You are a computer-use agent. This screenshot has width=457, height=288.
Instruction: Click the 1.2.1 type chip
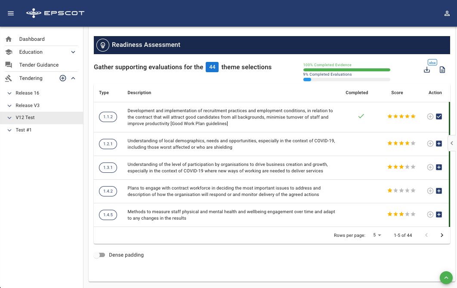108,144
